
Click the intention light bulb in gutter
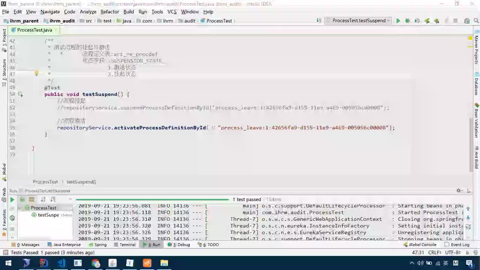pyautogui.click(x=36, y=73)
